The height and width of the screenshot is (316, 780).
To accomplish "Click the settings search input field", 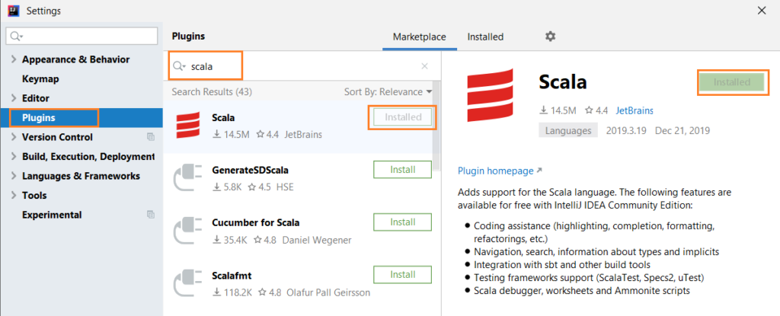I will [82, 37].
